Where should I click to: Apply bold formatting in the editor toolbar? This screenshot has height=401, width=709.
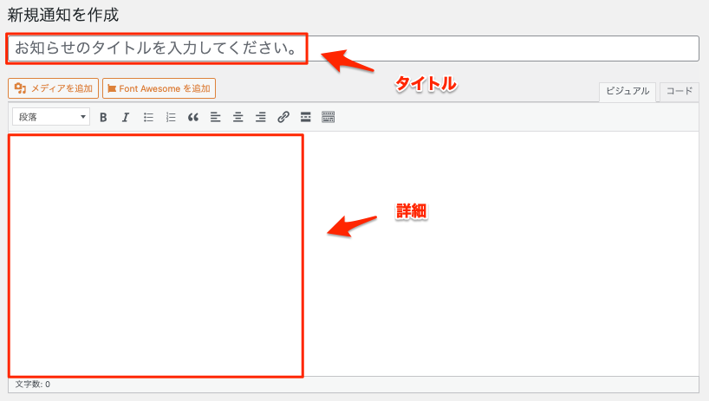click(103, 117)
